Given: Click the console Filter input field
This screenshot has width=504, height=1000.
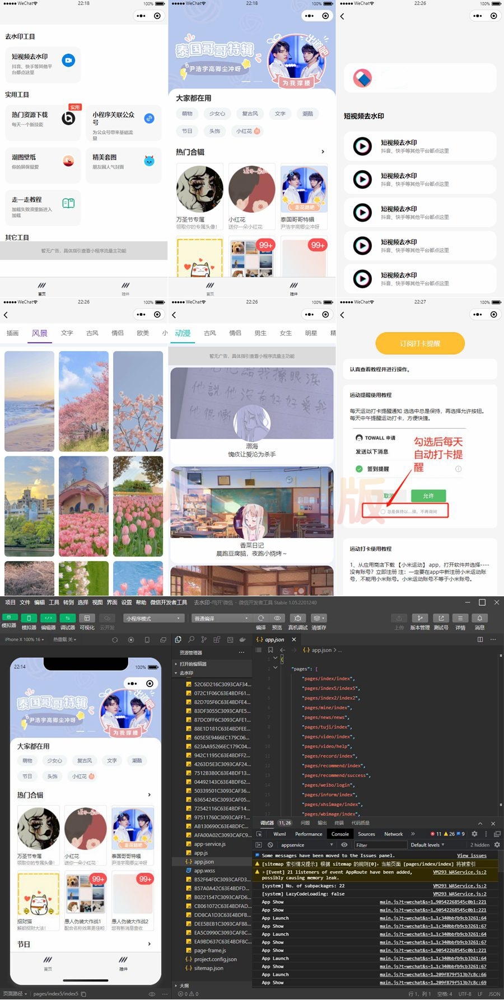Looking at the screenshot, I should point(379,845).
